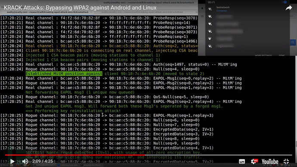
Task: Click the 'Connected' status under testnetwork
Action: point(222,11)
